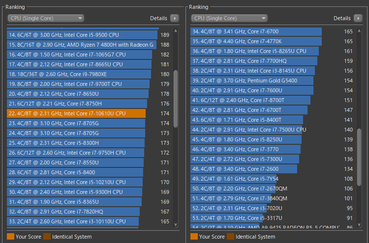Select row 30 Intel Core i5-9300H CPU
The height and width of the screenshot is (243, 369).
coord(88,192)
